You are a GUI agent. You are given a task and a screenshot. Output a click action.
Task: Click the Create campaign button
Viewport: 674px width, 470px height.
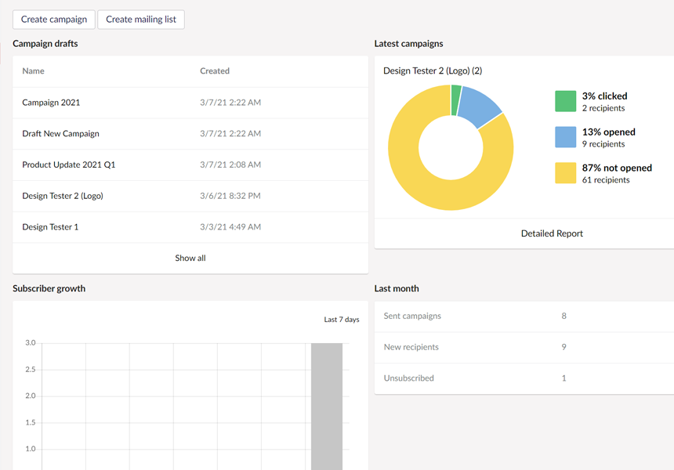[54, 20]
